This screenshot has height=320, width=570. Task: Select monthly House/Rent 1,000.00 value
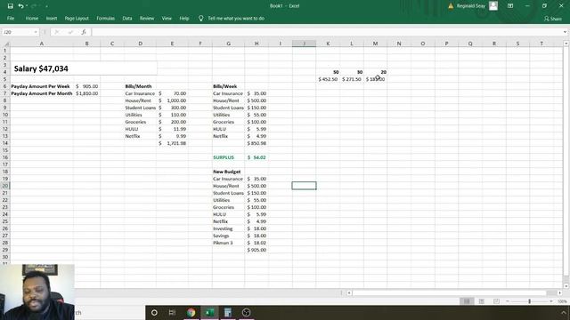pyautogui.click(x=172, y=100)
